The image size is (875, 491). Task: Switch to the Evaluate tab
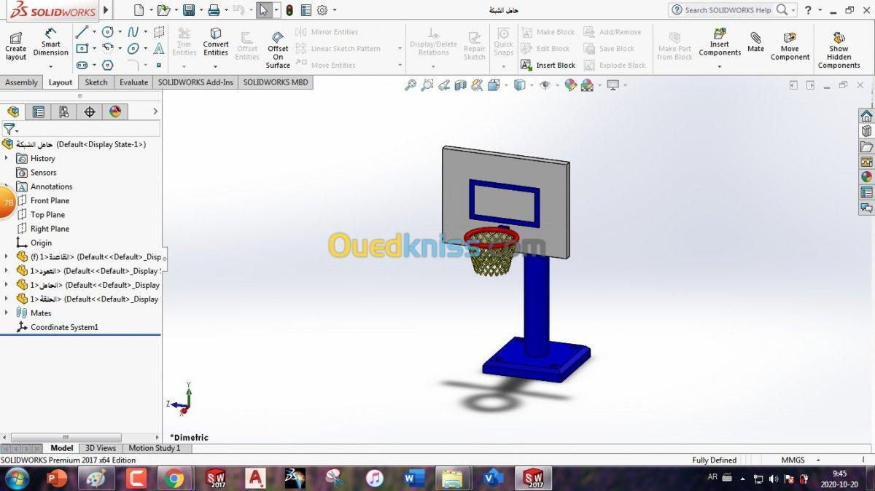134,82
